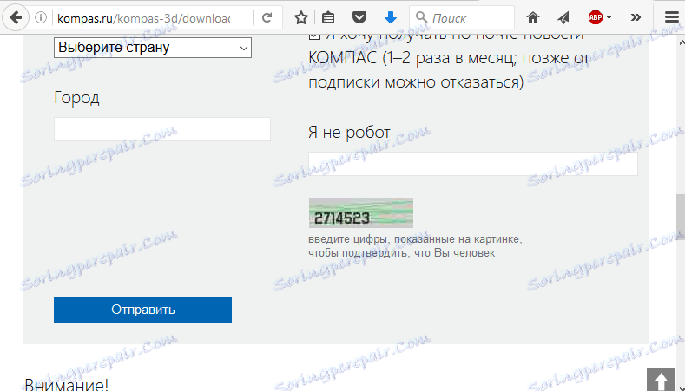This screenshot has width=685, height=391.
Task: Click the scrollbar up arrow
Action: point(681,42)
